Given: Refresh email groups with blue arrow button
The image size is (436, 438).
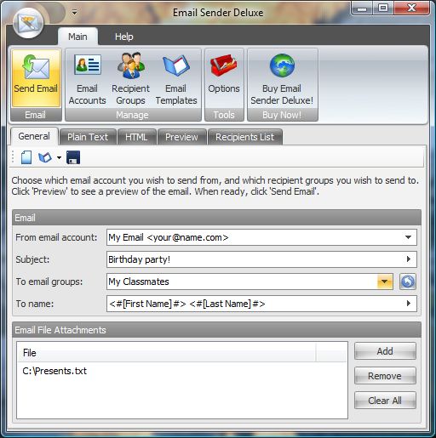Looking at the screenshot, I should click(408, 282).
